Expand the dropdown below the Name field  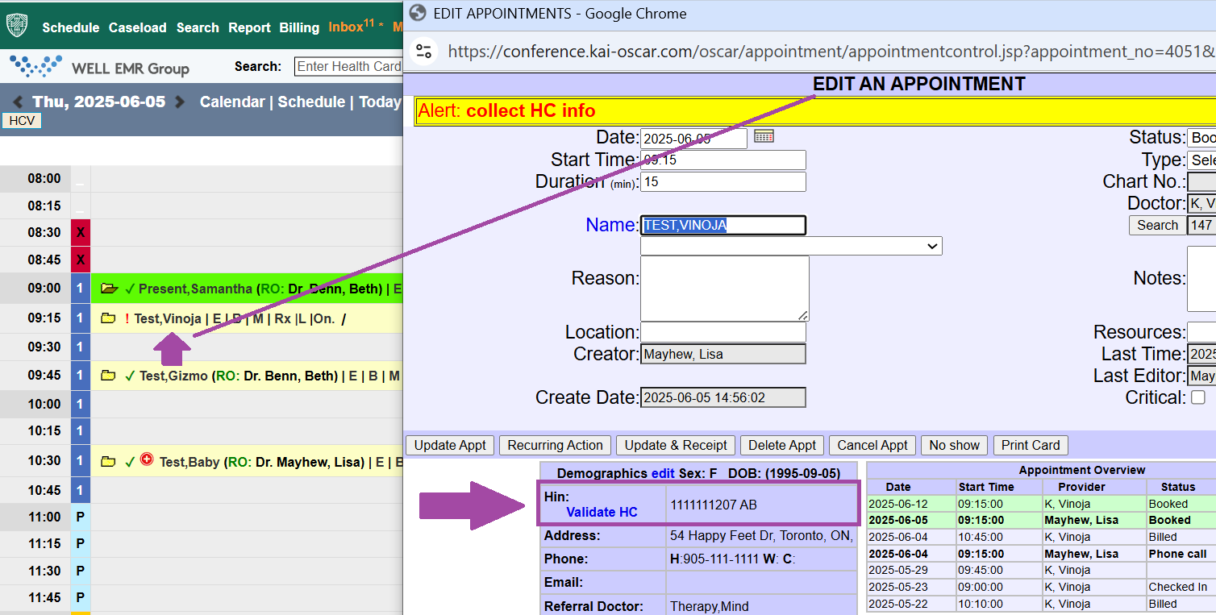(x=791, y=246)
